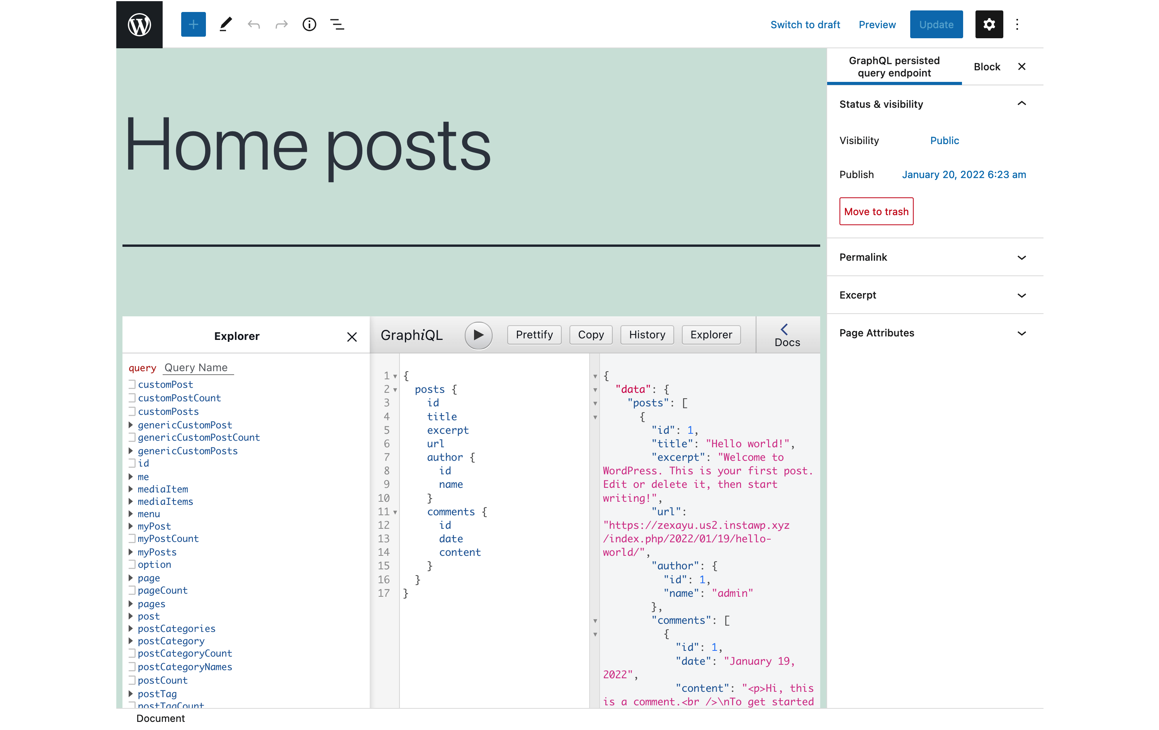Switch to the Block tab
The height and width of the screenshot is (730, 1159).
tap(987, 66)
